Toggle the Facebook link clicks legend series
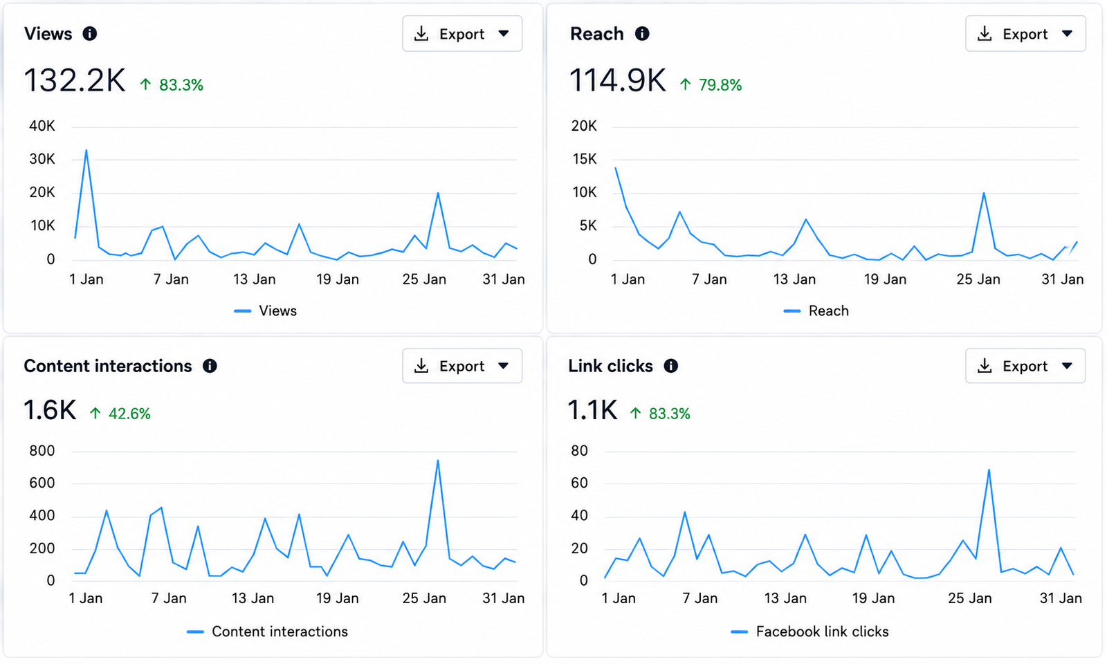This screenshot has width=1107, height=664. pos(810,631)
